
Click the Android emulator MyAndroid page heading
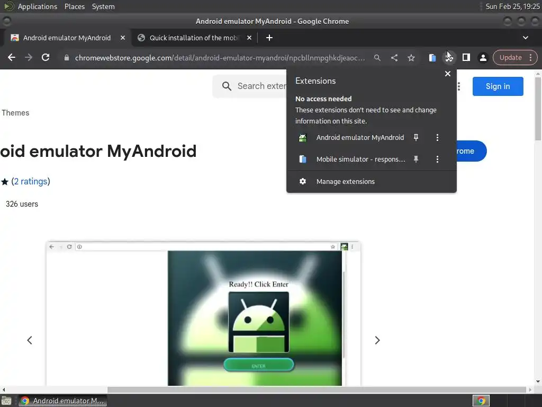tap(98, 151)
